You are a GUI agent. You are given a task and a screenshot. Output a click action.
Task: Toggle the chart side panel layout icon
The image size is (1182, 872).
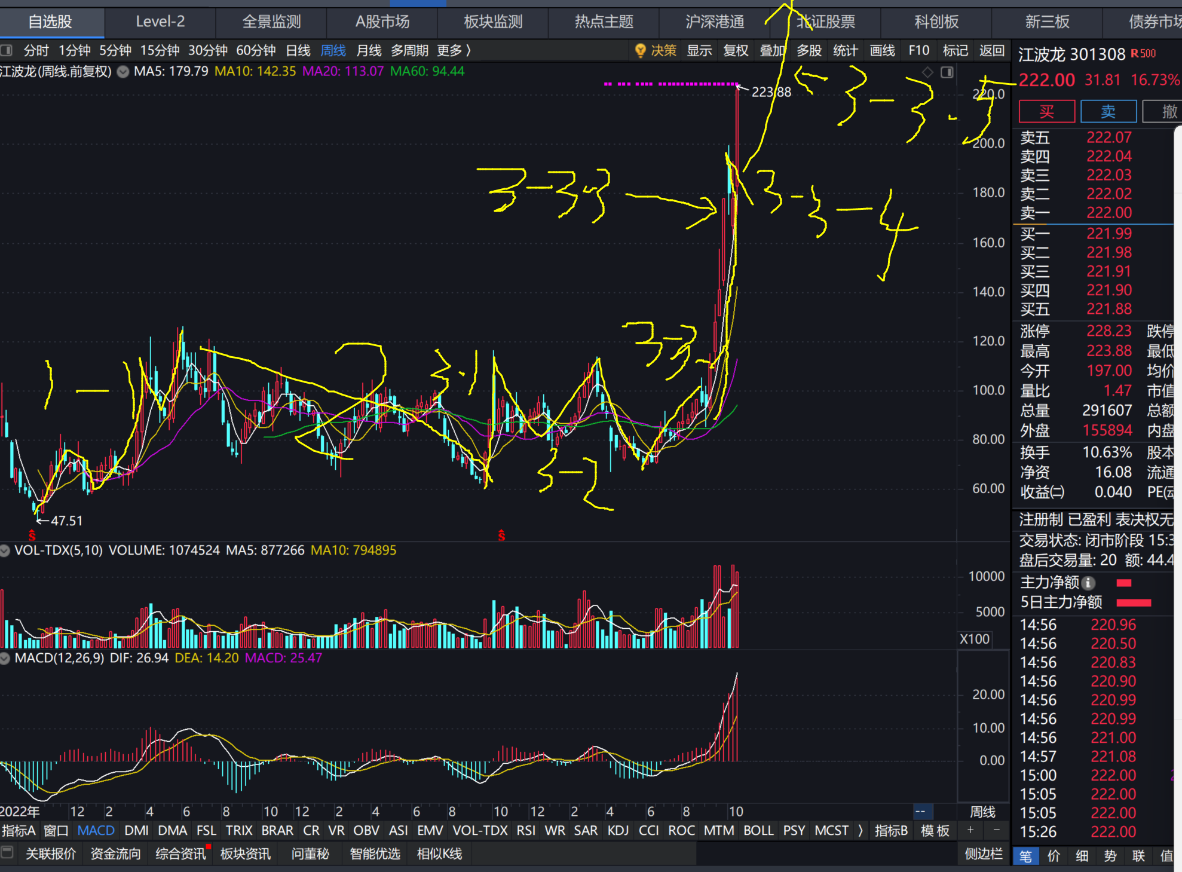[x=947, y=72]
